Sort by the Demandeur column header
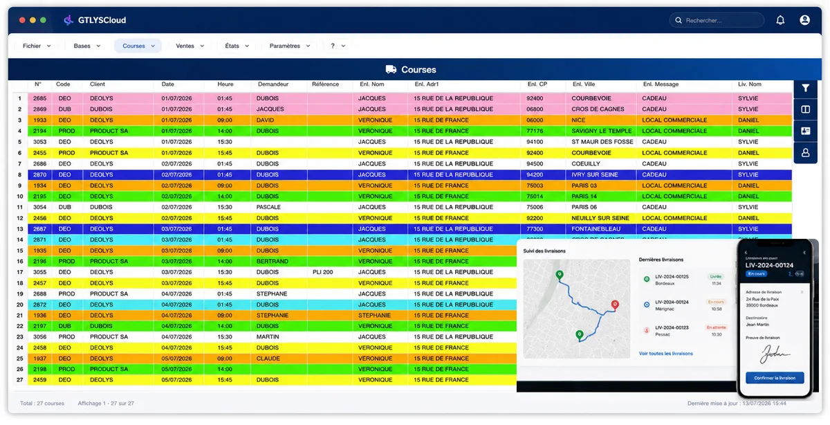 pos(273,84)
